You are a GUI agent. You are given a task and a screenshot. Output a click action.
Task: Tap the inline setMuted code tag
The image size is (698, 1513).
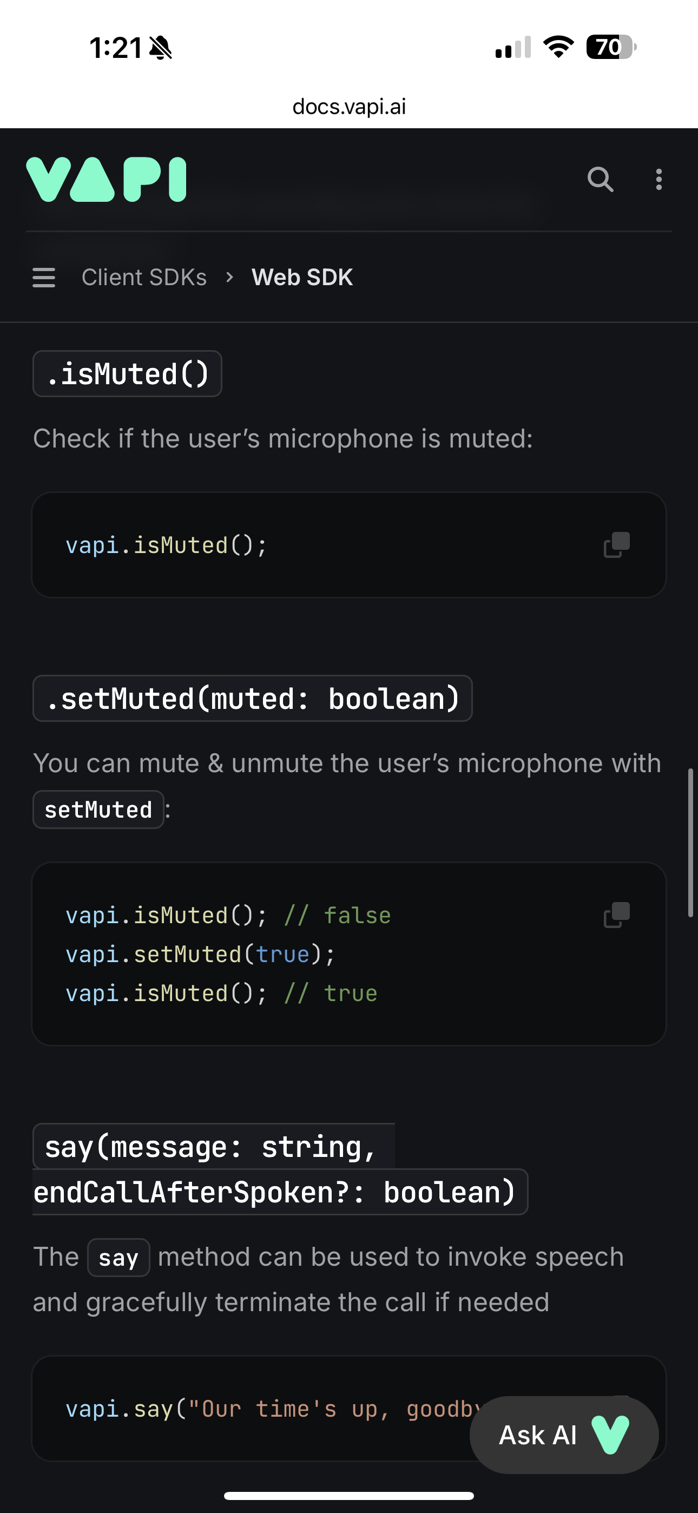click(98, 810)
